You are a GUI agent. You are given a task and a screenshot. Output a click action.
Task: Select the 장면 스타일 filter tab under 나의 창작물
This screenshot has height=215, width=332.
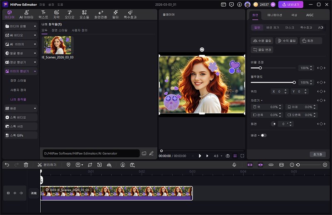[x=59, y=30]
